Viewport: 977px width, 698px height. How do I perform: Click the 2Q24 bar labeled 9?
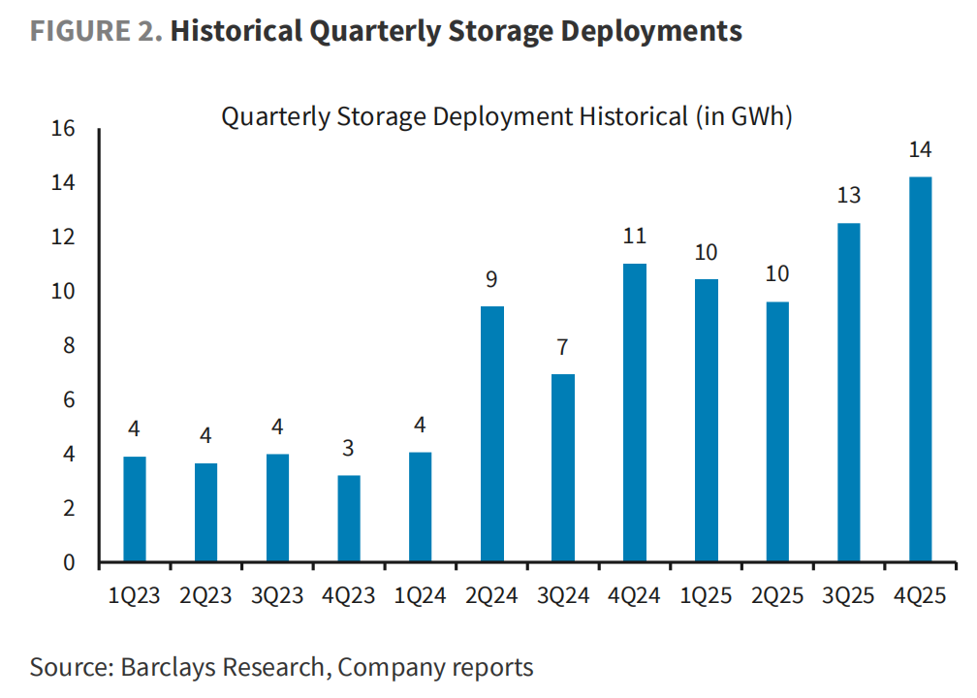(492, 433)
